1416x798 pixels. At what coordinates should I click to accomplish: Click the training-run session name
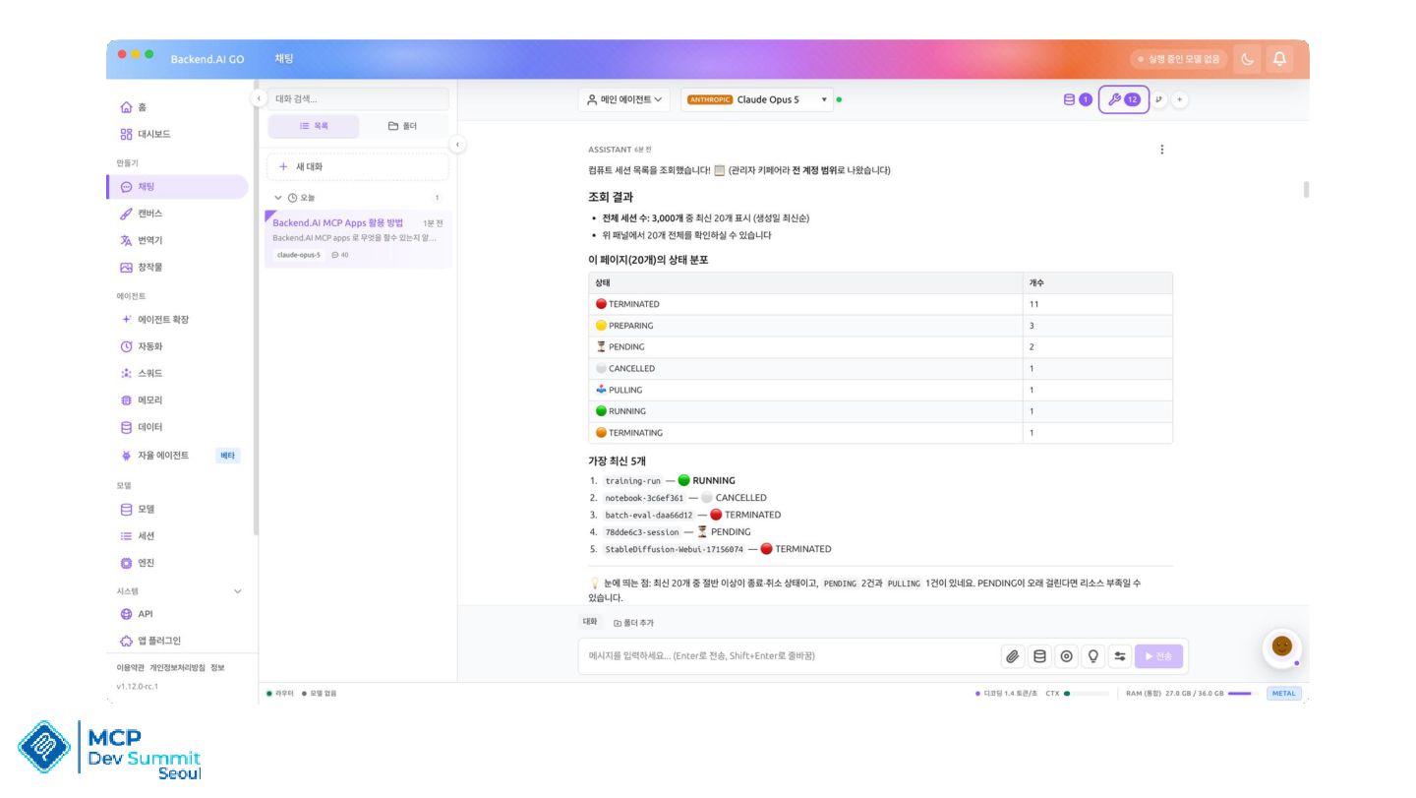pos(632,481)
